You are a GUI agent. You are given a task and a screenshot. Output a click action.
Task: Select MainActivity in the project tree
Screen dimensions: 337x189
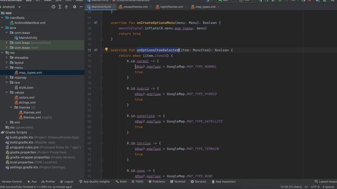pos(28,38)
